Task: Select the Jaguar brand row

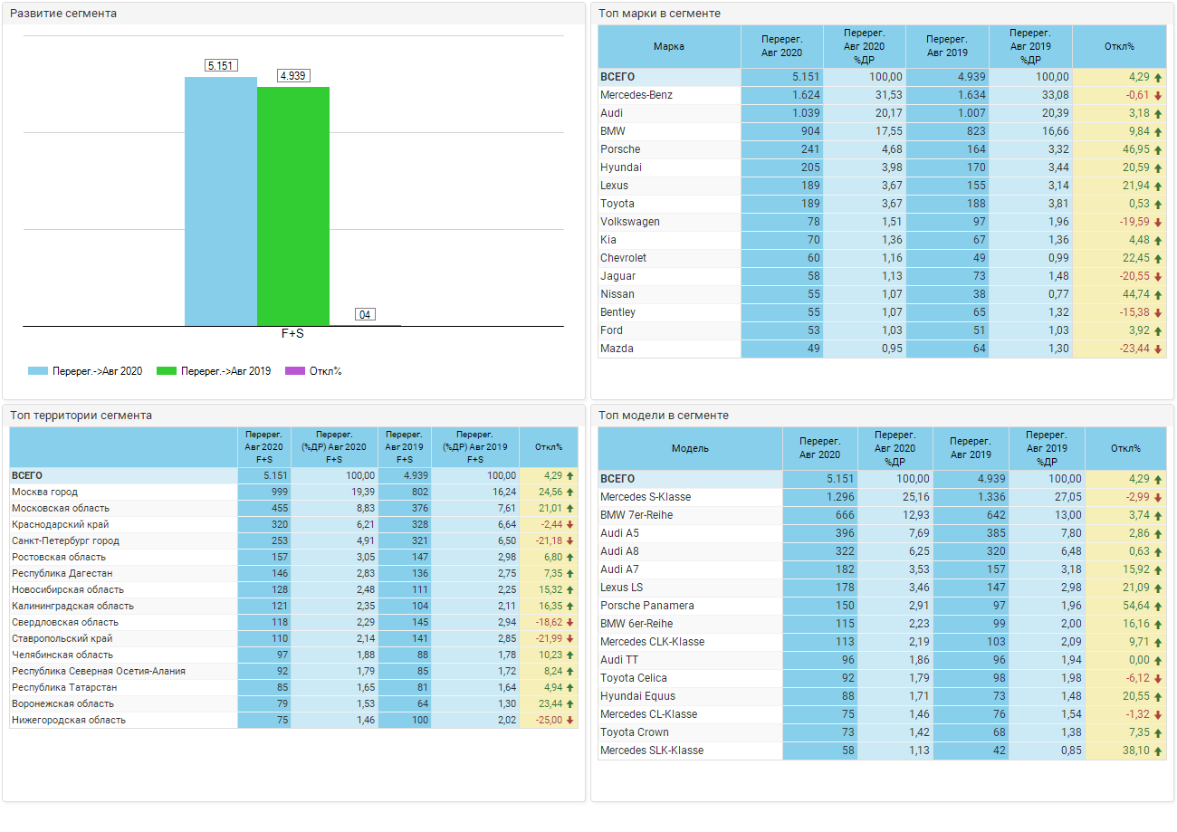Action: click(882, 276)
